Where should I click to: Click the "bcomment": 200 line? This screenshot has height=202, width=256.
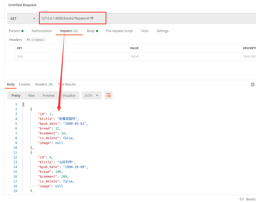[x=53, y=177]
